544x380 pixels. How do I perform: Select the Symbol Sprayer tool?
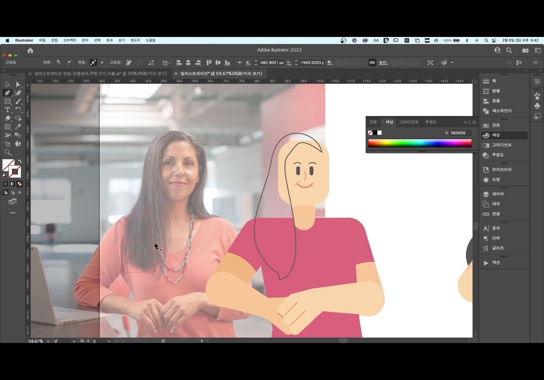tap(8, 135)
